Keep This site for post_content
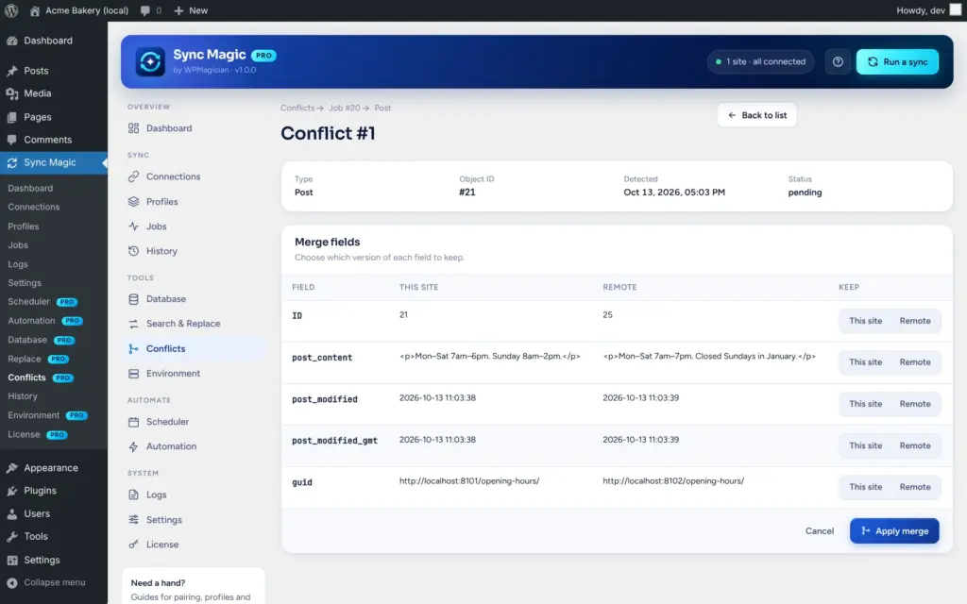967x604 pixels. pos(865,361)
